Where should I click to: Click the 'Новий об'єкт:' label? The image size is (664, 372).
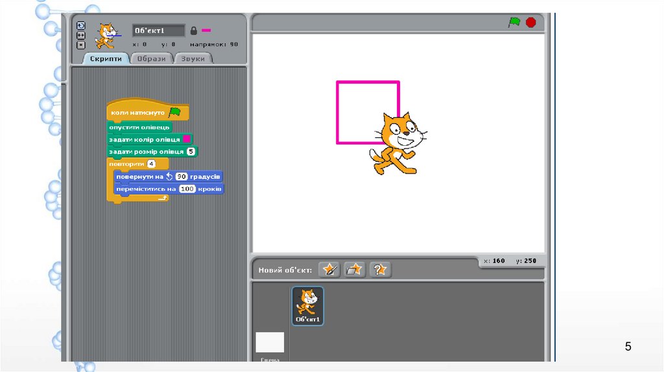[x=285, y=270]
